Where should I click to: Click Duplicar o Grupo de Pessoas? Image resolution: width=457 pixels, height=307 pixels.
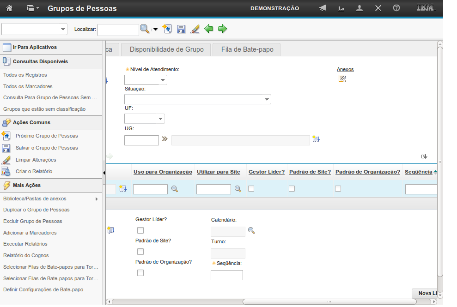(37, 210)
